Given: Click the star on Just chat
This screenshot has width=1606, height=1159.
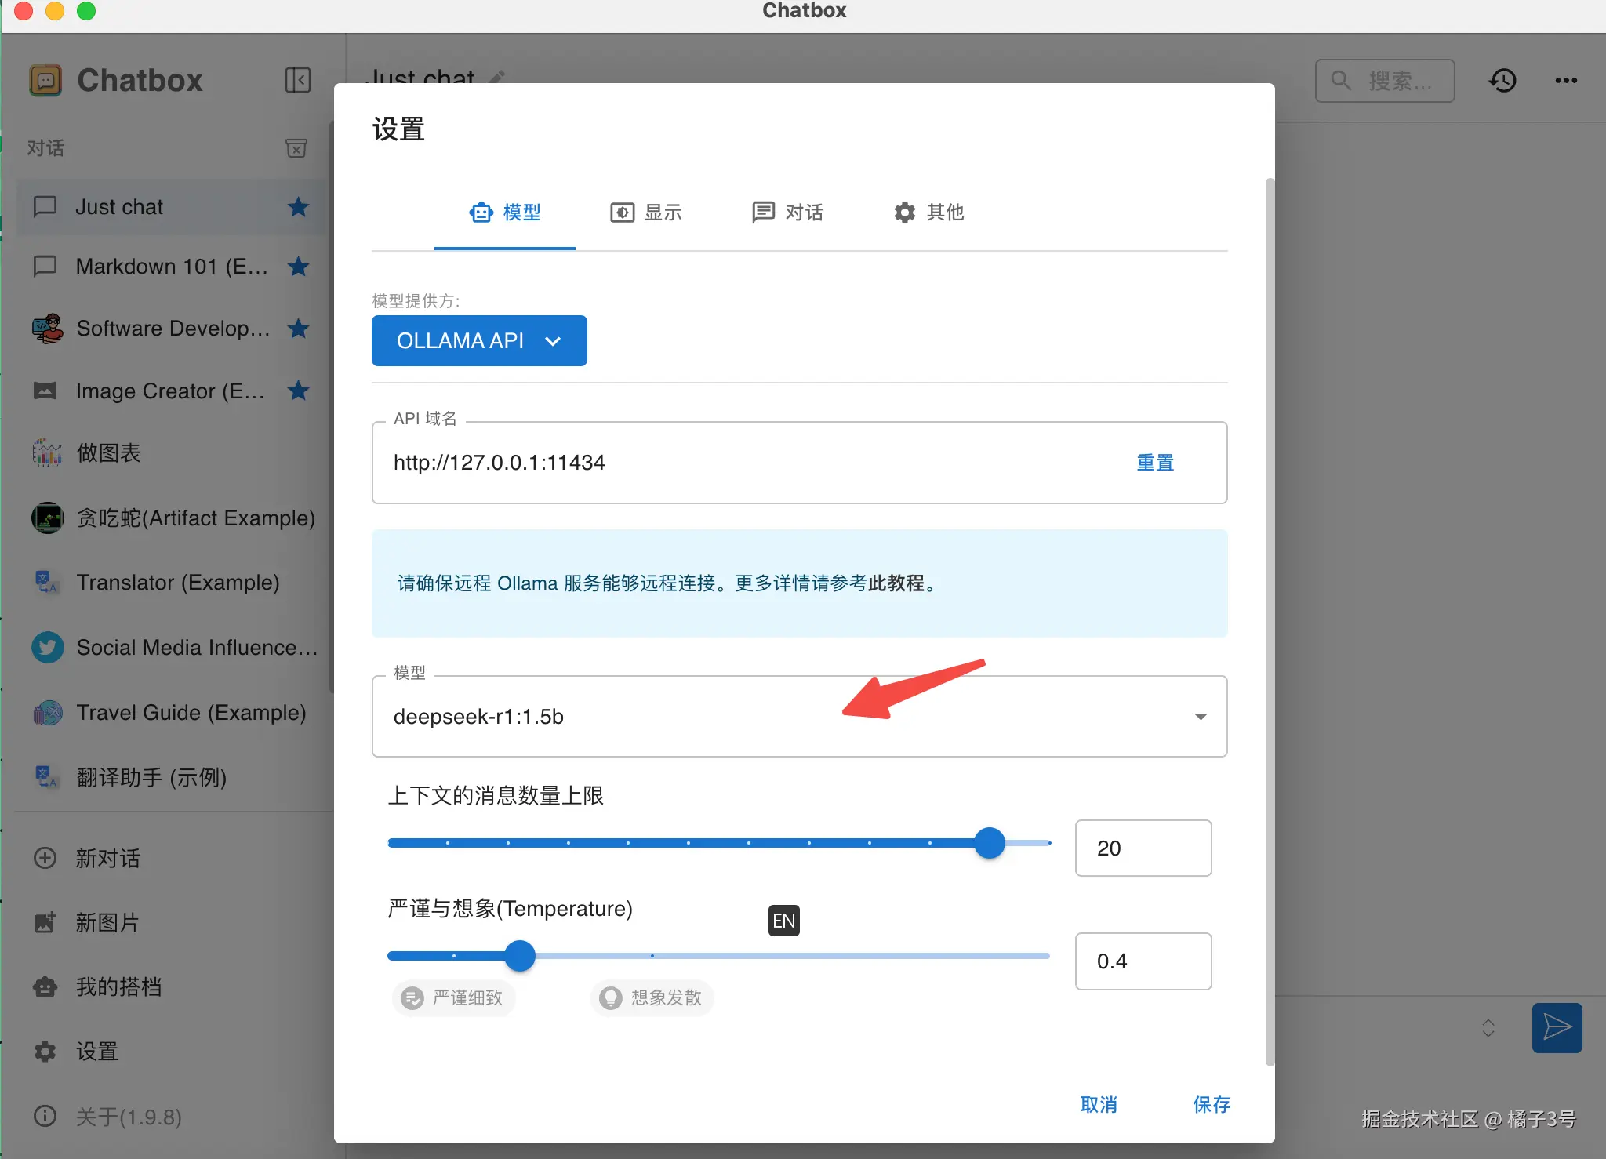Looking at the screenshot, I should click(298, 207).
